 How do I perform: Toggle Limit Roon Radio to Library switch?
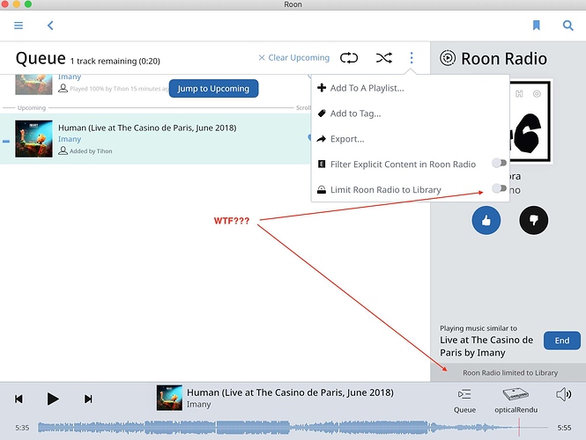click(499, 188)
